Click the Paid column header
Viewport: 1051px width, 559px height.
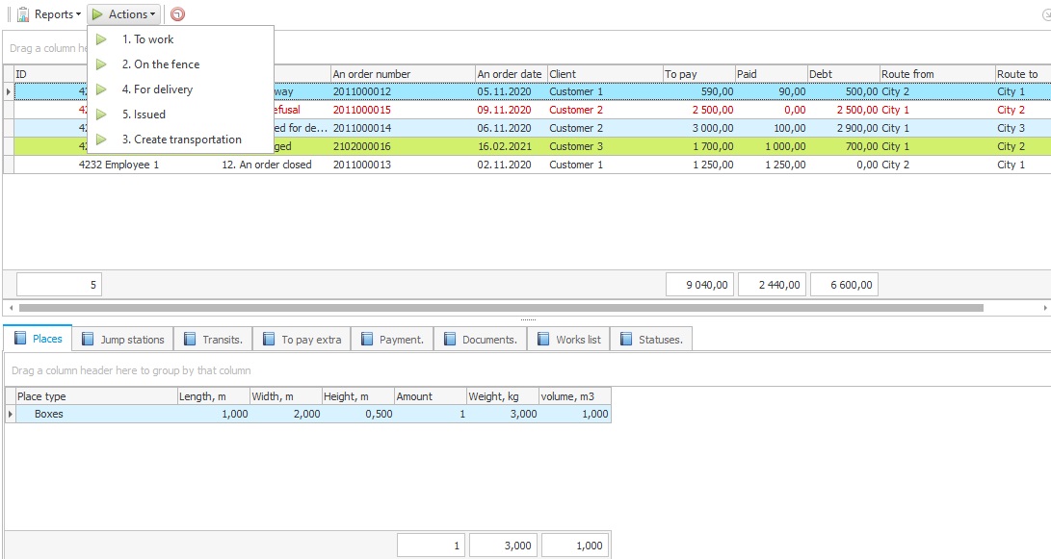pos(771,74)
